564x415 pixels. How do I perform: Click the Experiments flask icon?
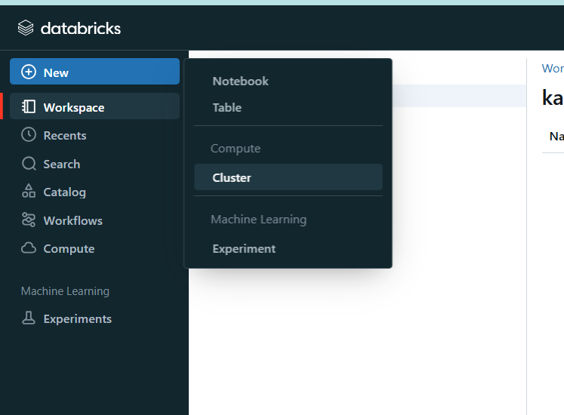29,318
